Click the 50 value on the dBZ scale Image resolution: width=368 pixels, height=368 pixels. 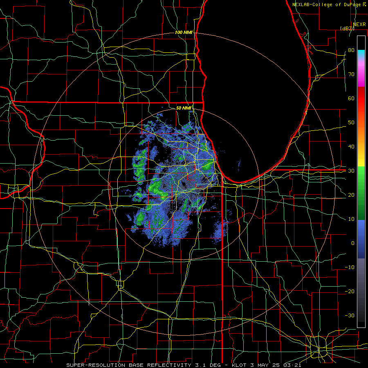351,123
